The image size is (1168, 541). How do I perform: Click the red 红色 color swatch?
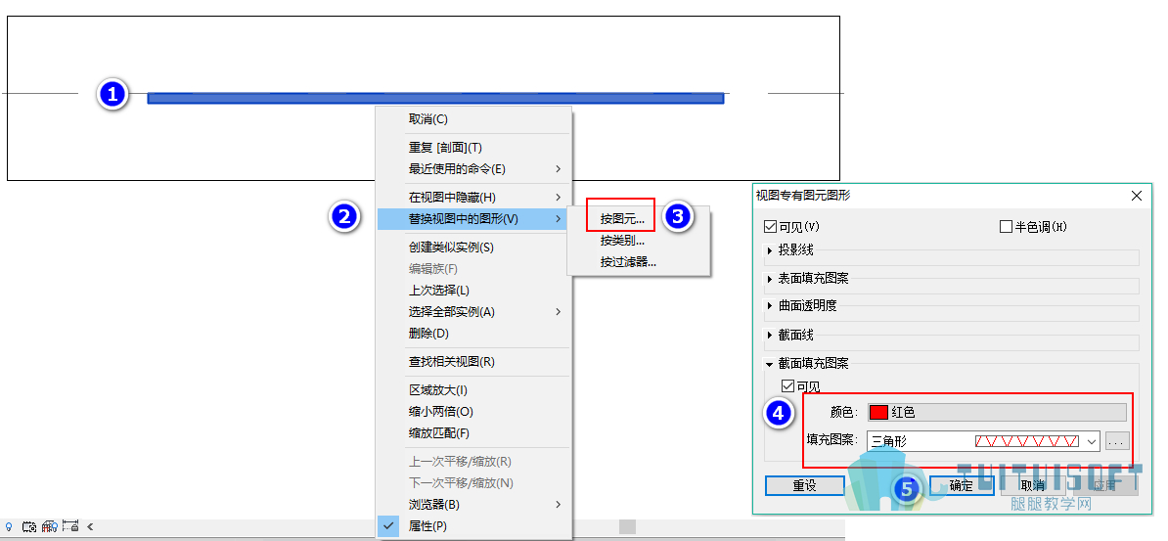(x=879, y=412)
